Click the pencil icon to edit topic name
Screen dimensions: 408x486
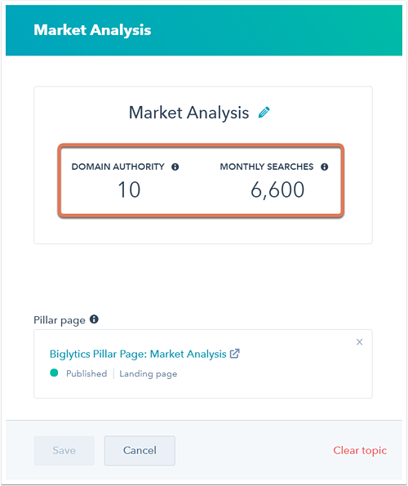(x=264, y=112)
